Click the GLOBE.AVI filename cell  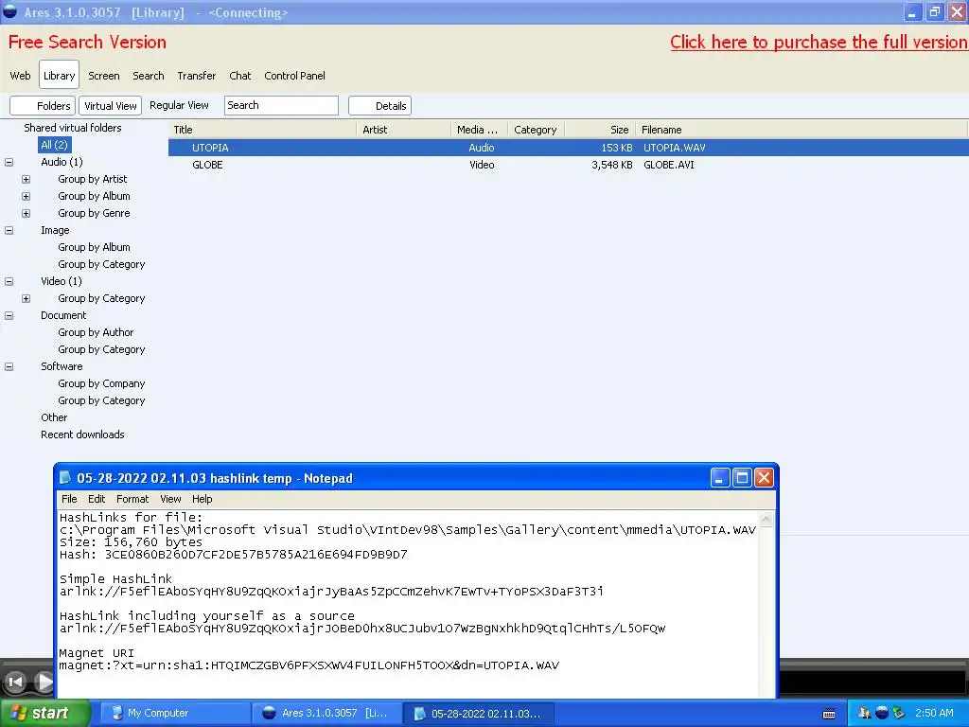[669, 165]
